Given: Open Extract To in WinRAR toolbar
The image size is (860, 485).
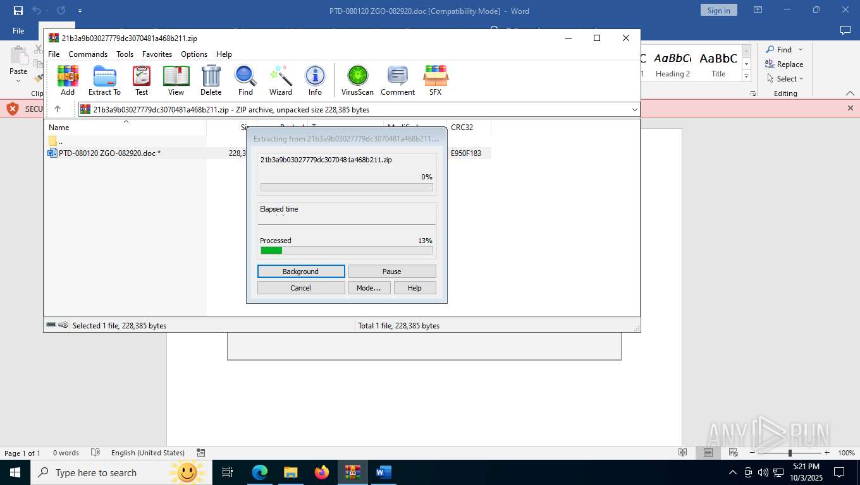Looking at the screenshot, I should pyautogui.click(x=104, y=80).
